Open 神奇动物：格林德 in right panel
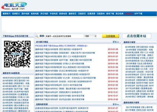Image resolution: width=157 pixels, height=112 pixels. tap(139, 97)
